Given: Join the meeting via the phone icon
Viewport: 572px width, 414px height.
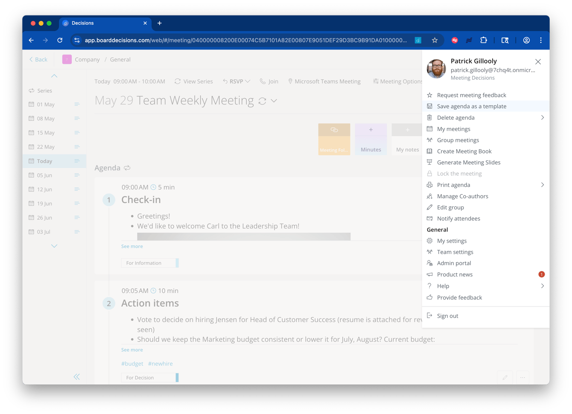Looking at the screenshot, I should pyautogui.click(x=263, y=81).
